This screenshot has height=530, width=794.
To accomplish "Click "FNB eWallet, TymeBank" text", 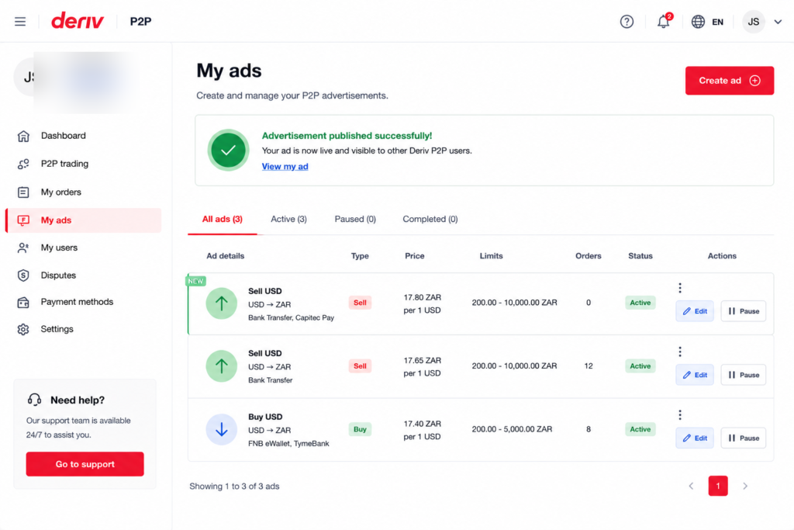I will [x=288, y=443].
